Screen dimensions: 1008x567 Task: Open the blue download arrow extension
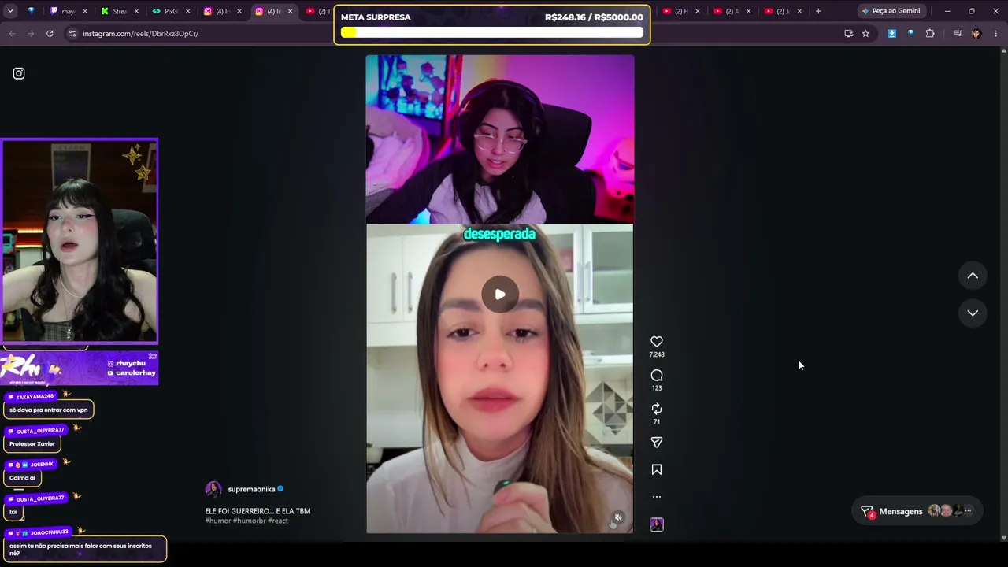point(891,34)
